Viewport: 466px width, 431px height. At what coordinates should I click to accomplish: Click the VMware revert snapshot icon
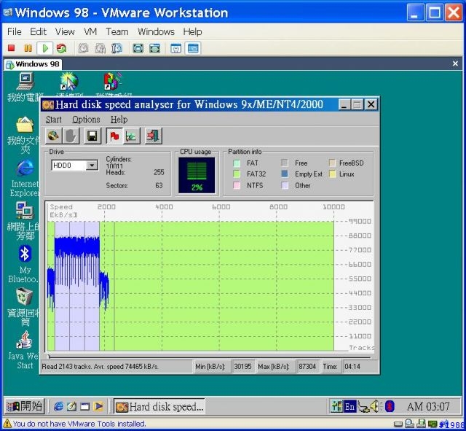[x=100, y=48]
